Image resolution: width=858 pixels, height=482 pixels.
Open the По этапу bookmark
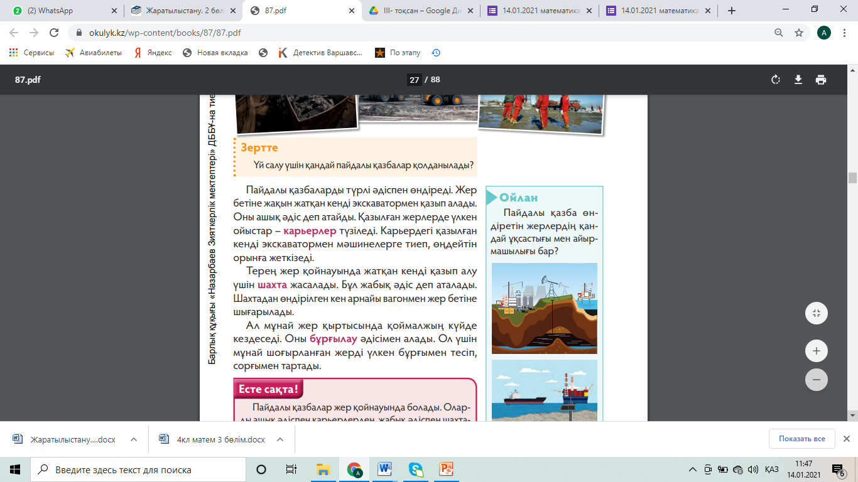point(398,53)
